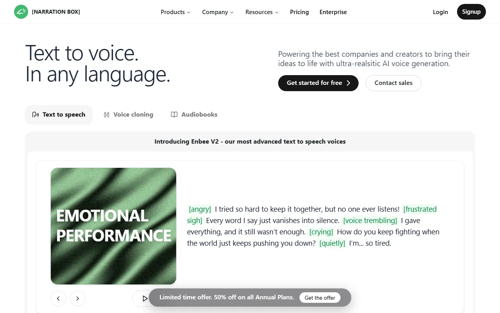Click Get started for free
The width and height of the screenshot is (500, 313).
coord(318,83)
